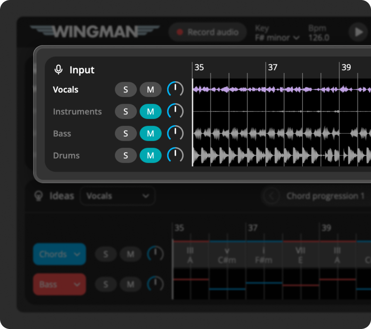The height and width of the screenshot is (329, 371).
Task: Adjust the Instruments volume knob
Action: click(175, 111)
